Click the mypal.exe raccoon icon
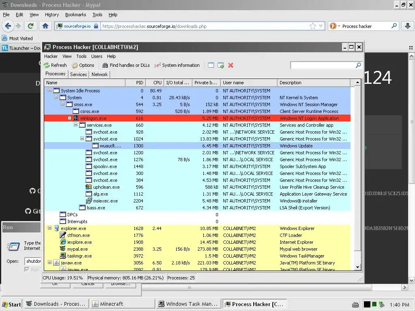Screen dimensions: 415x311 pyautogui.click(x=63, y=249)
